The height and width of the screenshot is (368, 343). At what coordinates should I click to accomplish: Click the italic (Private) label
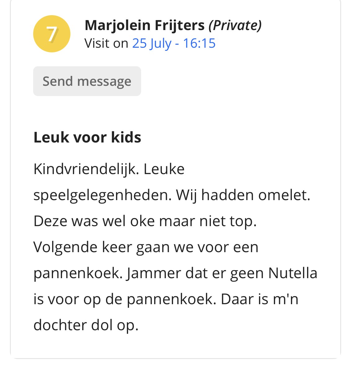coord(235,25)
